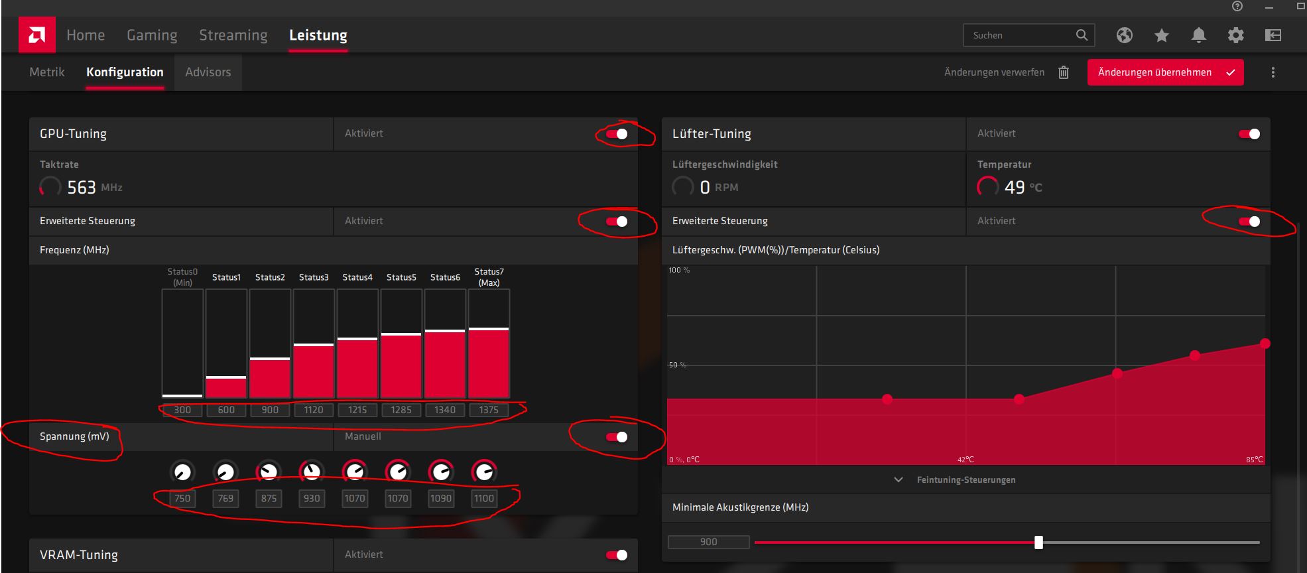Screen dimensions: 1307x573
Task: Toggle Lüfter-Tuning Aktiviert switch
Action: click(x=1249, y=134)
